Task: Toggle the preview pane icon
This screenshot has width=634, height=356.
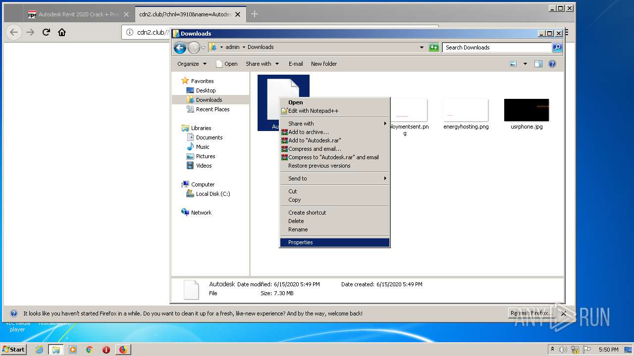Action: (538, 64)
